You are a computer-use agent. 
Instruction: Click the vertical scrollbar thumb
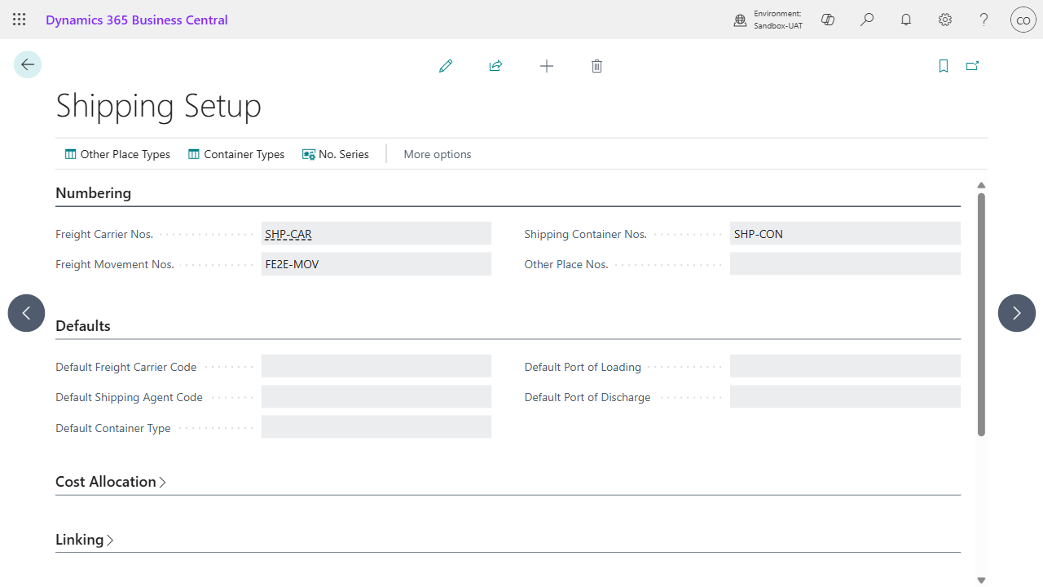click(981, 314)
